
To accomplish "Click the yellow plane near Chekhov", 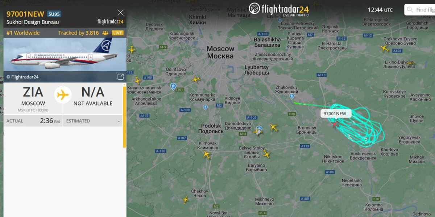I will [185, 199].
